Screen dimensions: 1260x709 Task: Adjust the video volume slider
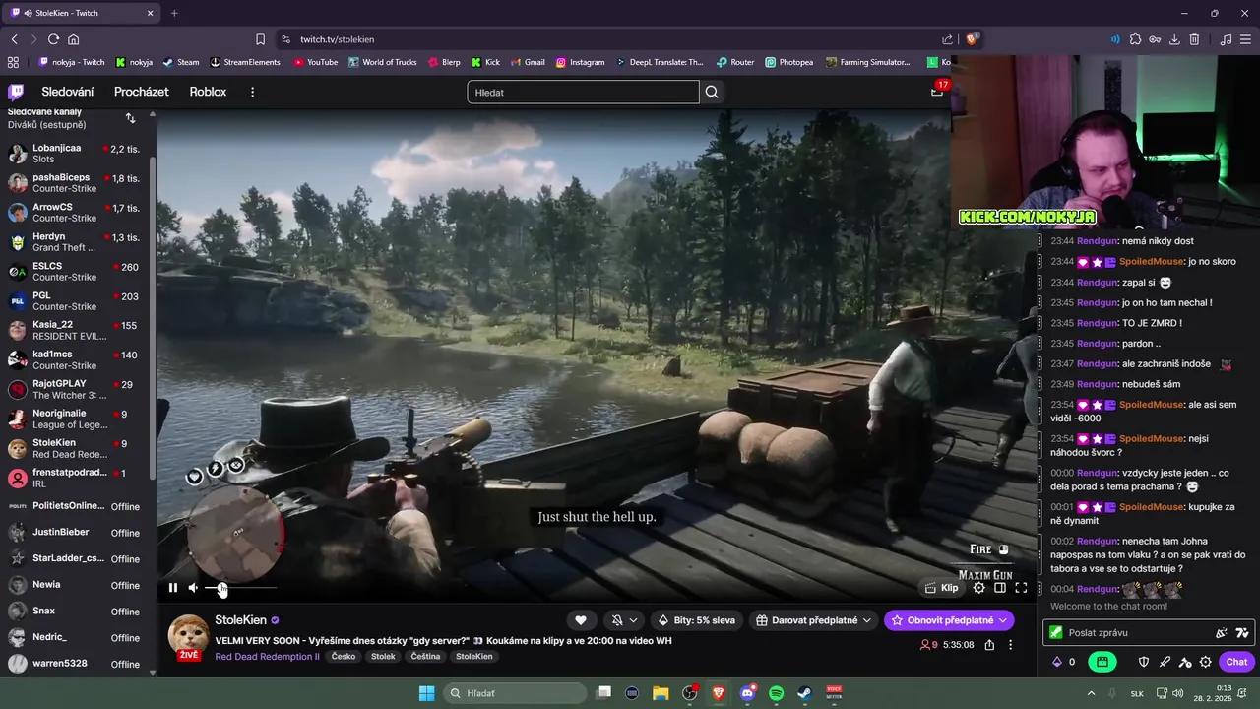pos(240,588)
